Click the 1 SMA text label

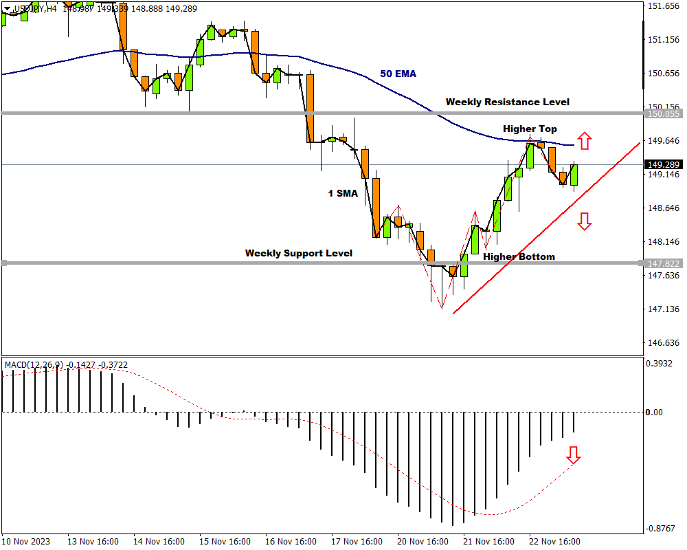342,193
